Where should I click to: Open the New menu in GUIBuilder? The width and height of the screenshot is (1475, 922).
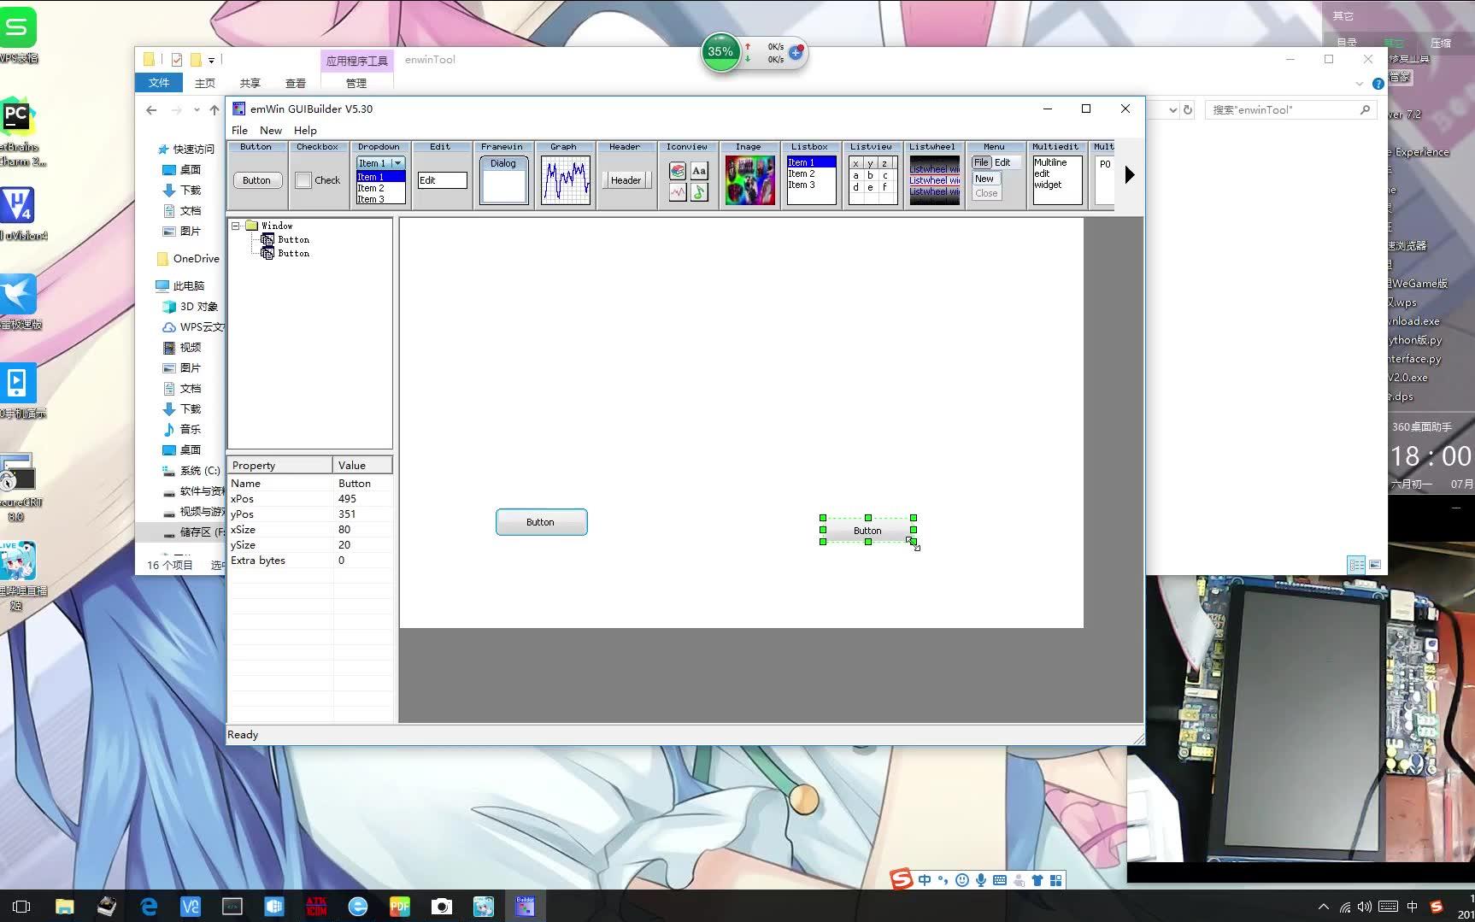coord(270,130)
